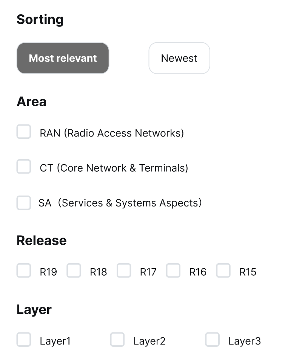
Task: Select the Most relevant sorting button
Action: pyautogui.click(x=63, y=58)
